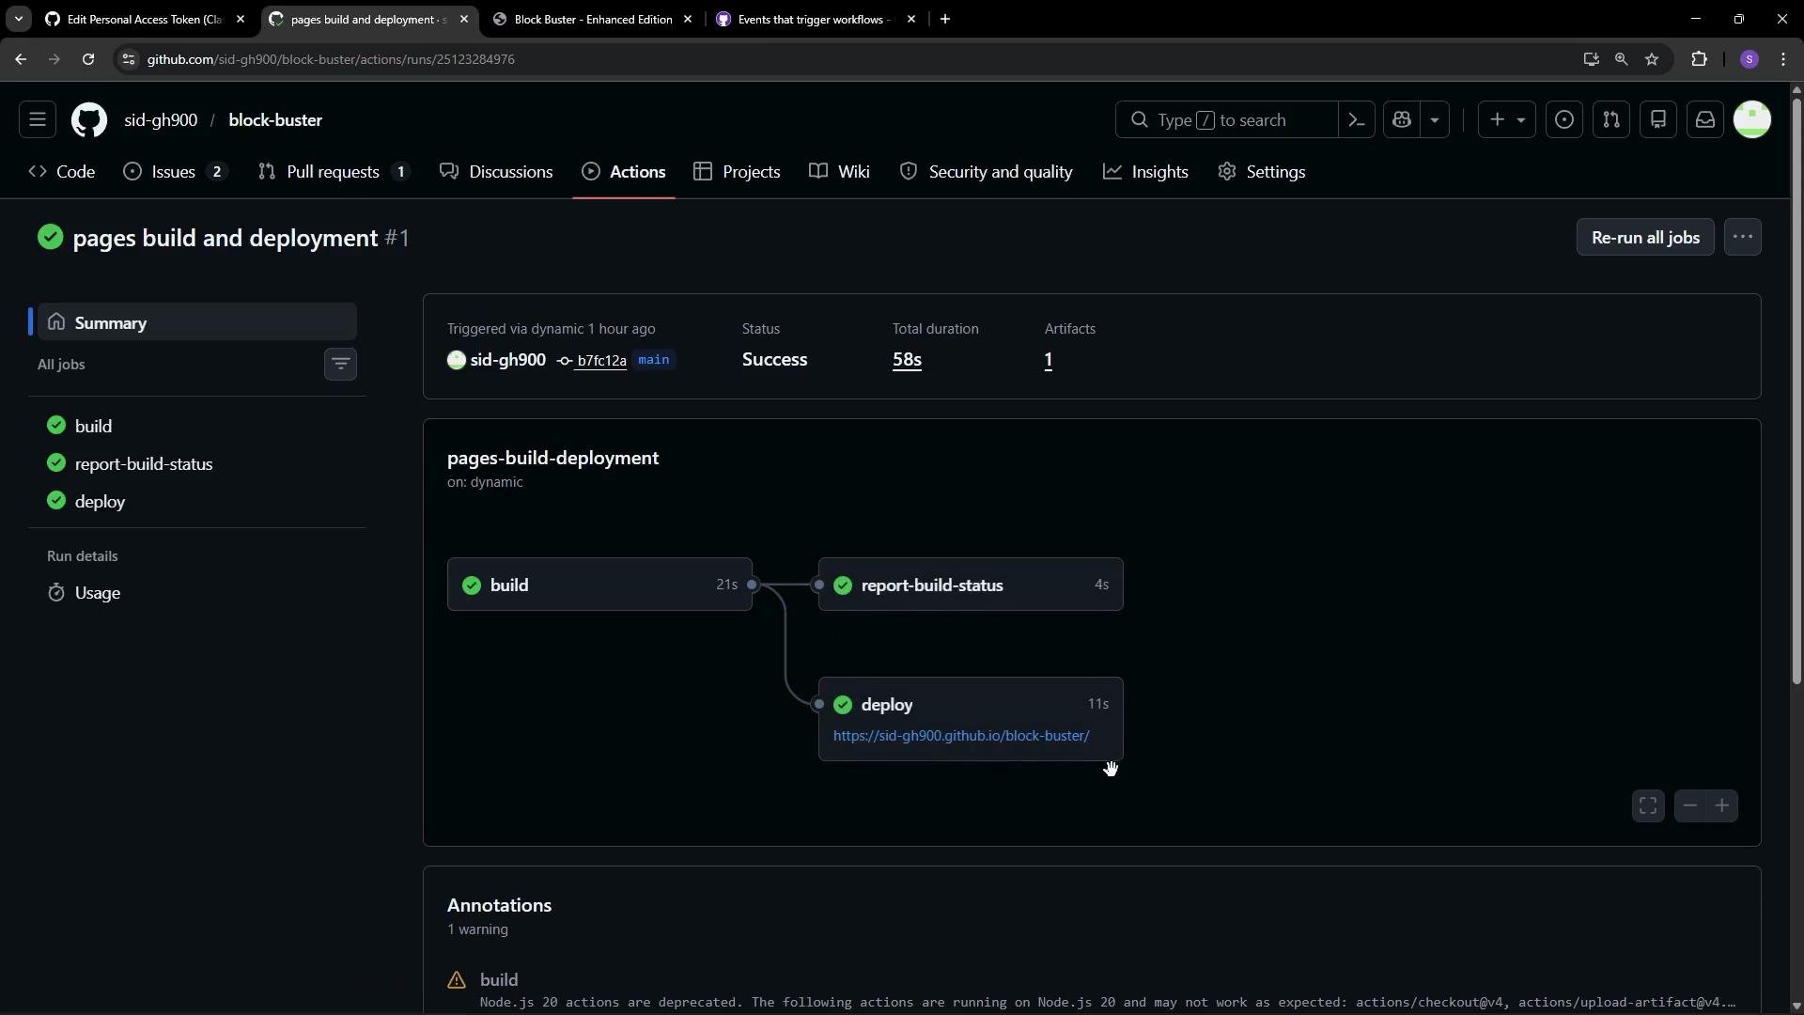Viewport: 1804px width, 1015px height.
Task: Zoom in the workflow graph
Action: coord(1722,805)
